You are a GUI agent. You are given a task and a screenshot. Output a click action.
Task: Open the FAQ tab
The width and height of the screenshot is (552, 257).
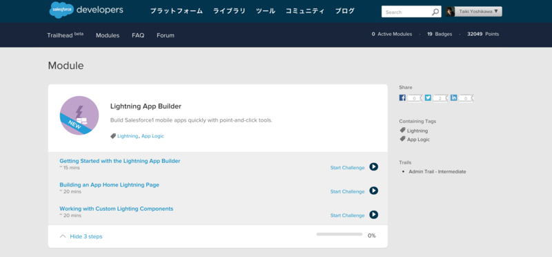[x=138, y=35]
